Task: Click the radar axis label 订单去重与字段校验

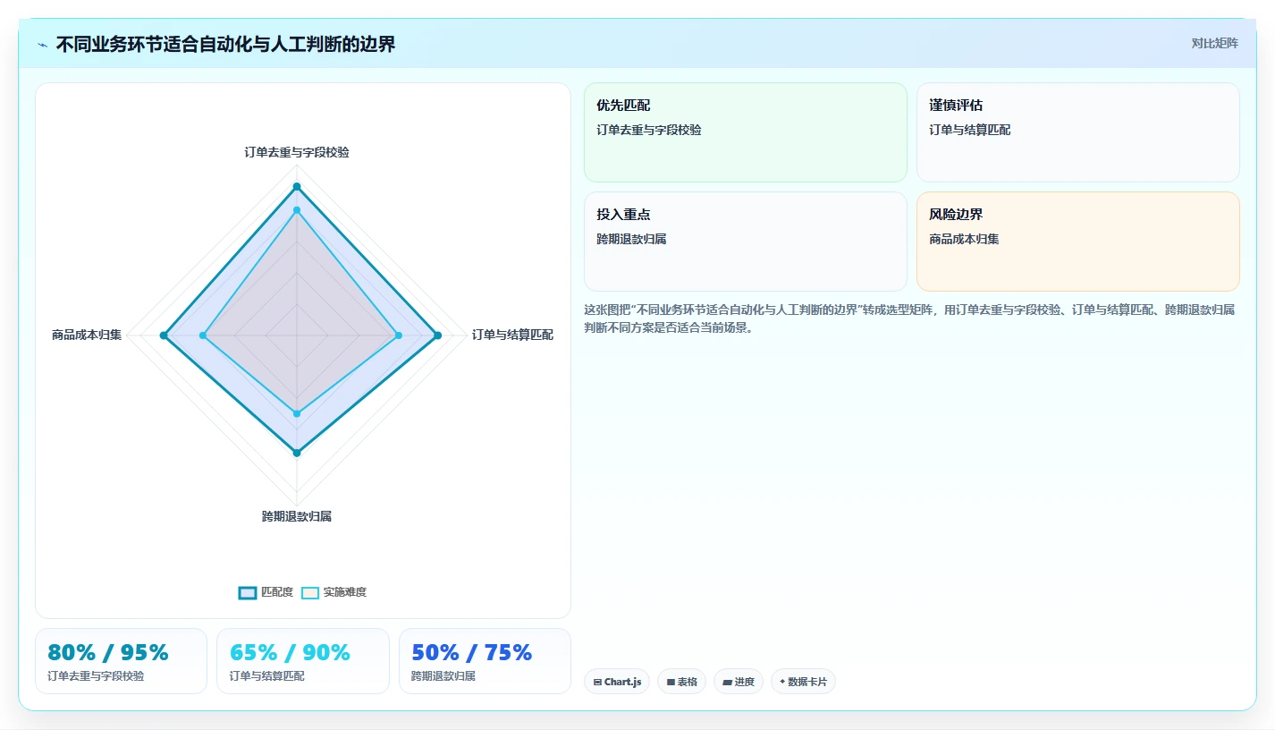Action: [297, 152]
